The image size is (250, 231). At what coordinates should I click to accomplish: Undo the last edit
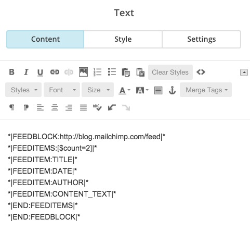(x=112, y=107)
